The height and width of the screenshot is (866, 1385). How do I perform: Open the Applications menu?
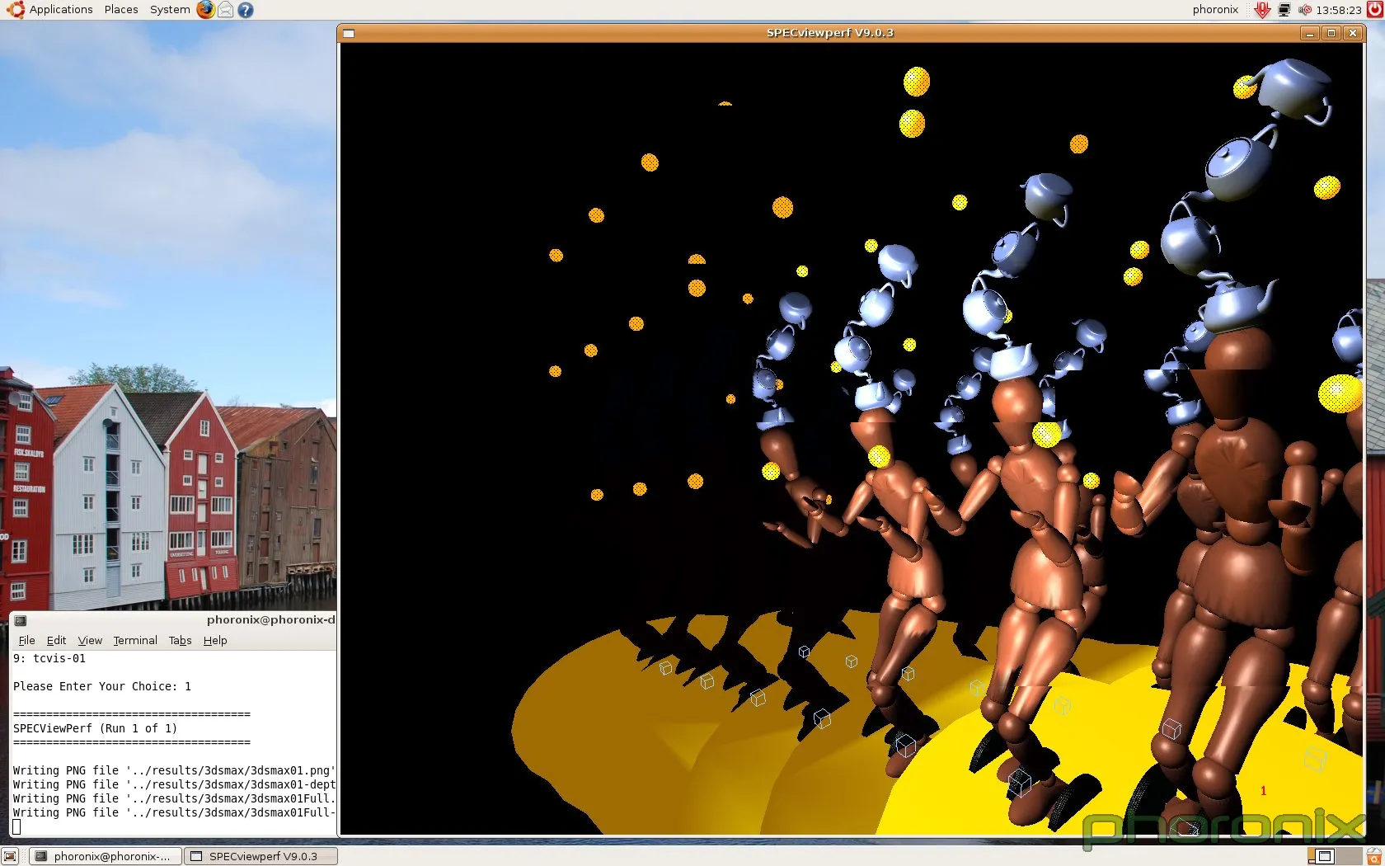point(61,9)
